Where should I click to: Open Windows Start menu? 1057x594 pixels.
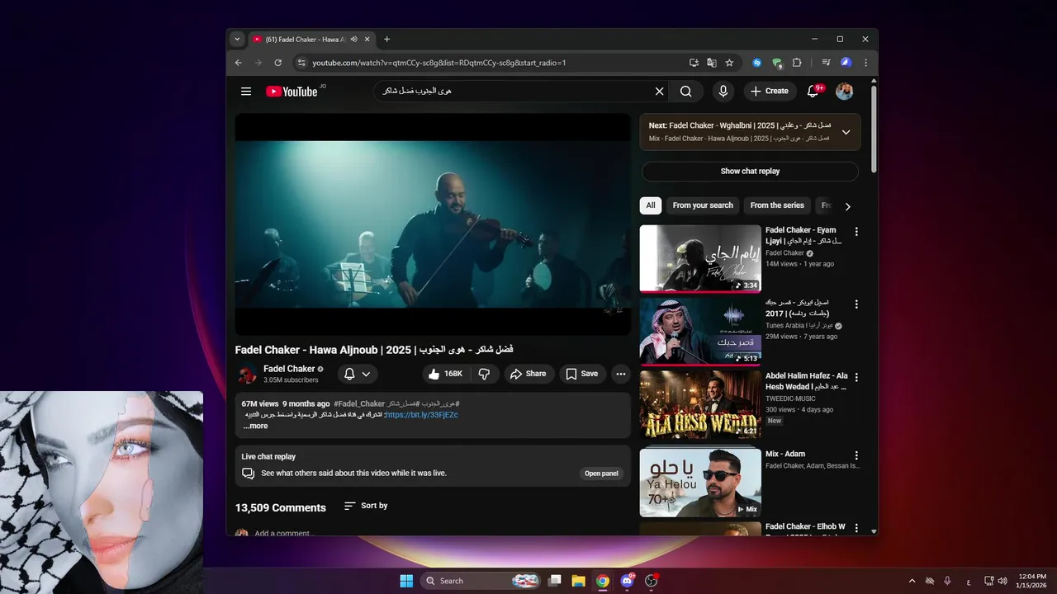(x=406, y=581)
